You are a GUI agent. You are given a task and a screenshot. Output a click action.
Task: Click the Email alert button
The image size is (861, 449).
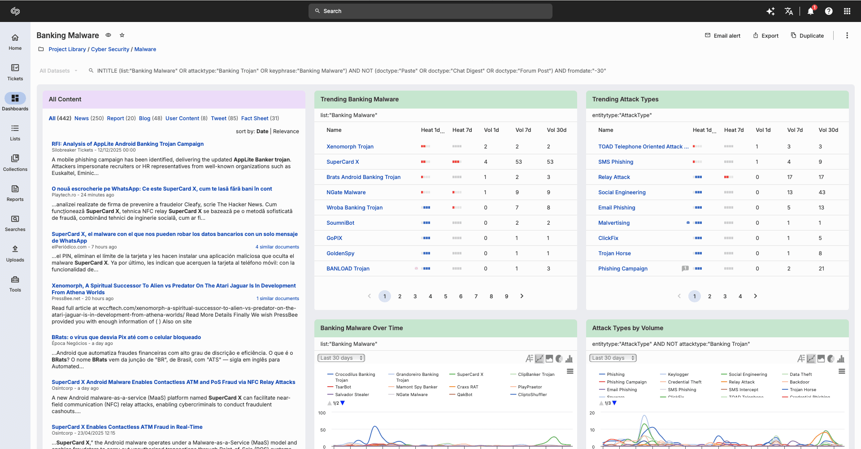[722, 35]
